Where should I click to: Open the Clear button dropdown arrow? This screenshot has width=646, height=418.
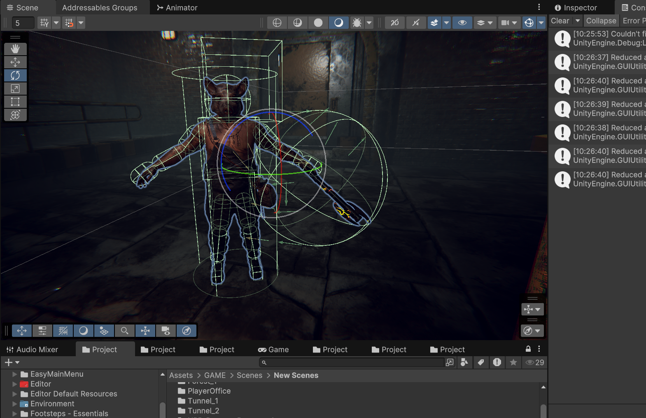[x=578, y=21]
